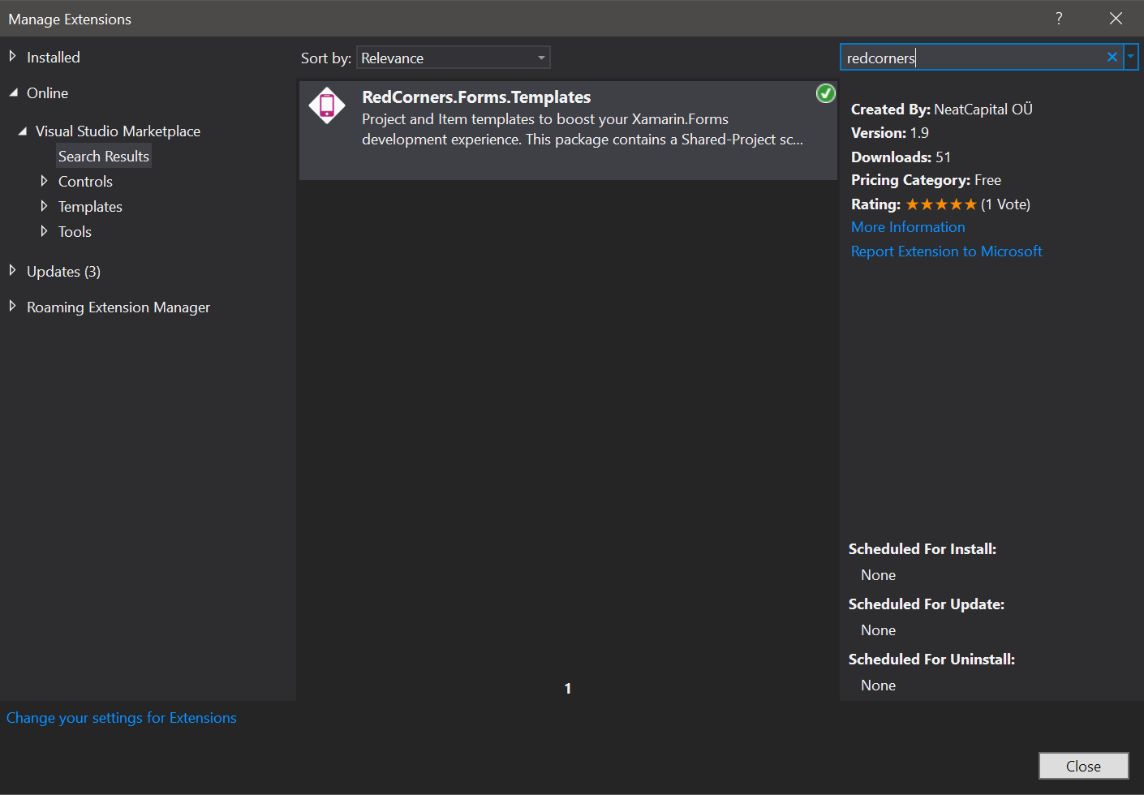The image size is (1144, 795).
Task: Expand the Installed category
Action: pos(12,56)
